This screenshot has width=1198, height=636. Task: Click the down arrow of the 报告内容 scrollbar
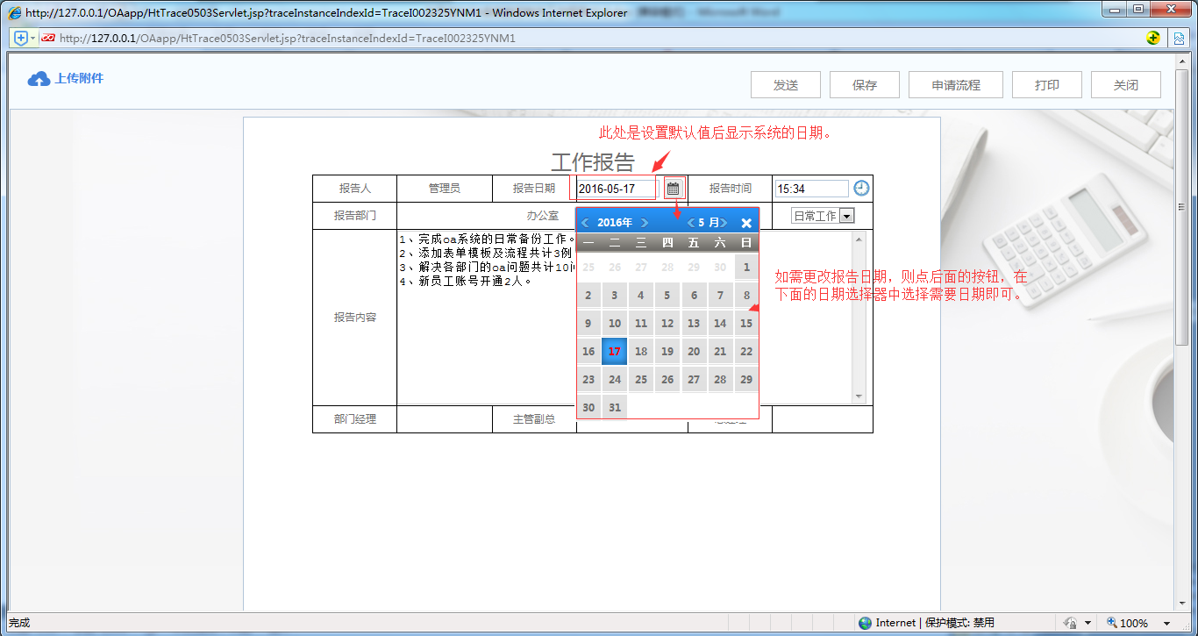click(859, 397)
